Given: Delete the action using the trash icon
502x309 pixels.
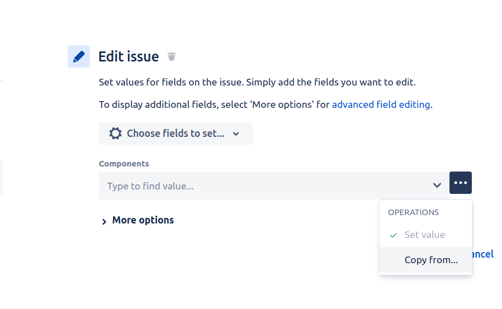Looking at the screenshot, I should click(x=172, y=56).
